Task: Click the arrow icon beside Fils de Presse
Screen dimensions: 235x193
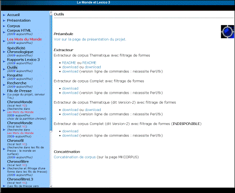Action: (4, 94)
